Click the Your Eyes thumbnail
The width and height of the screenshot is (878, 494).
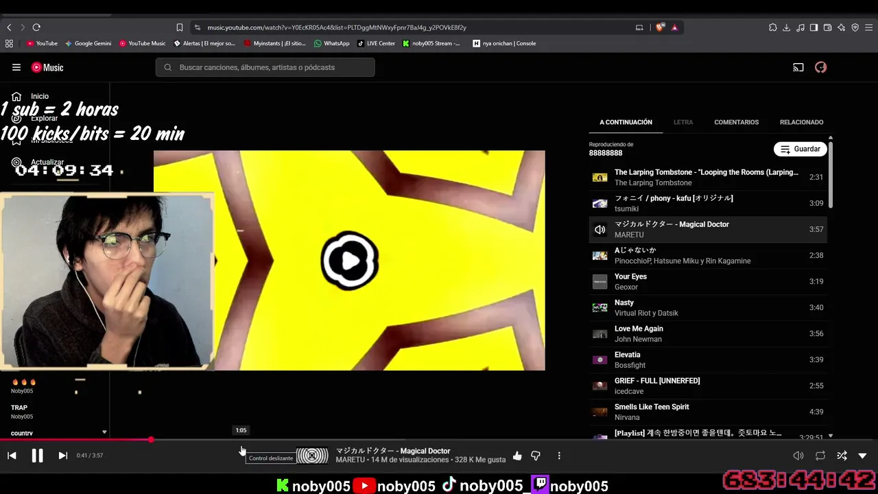[x=600, y=281]
